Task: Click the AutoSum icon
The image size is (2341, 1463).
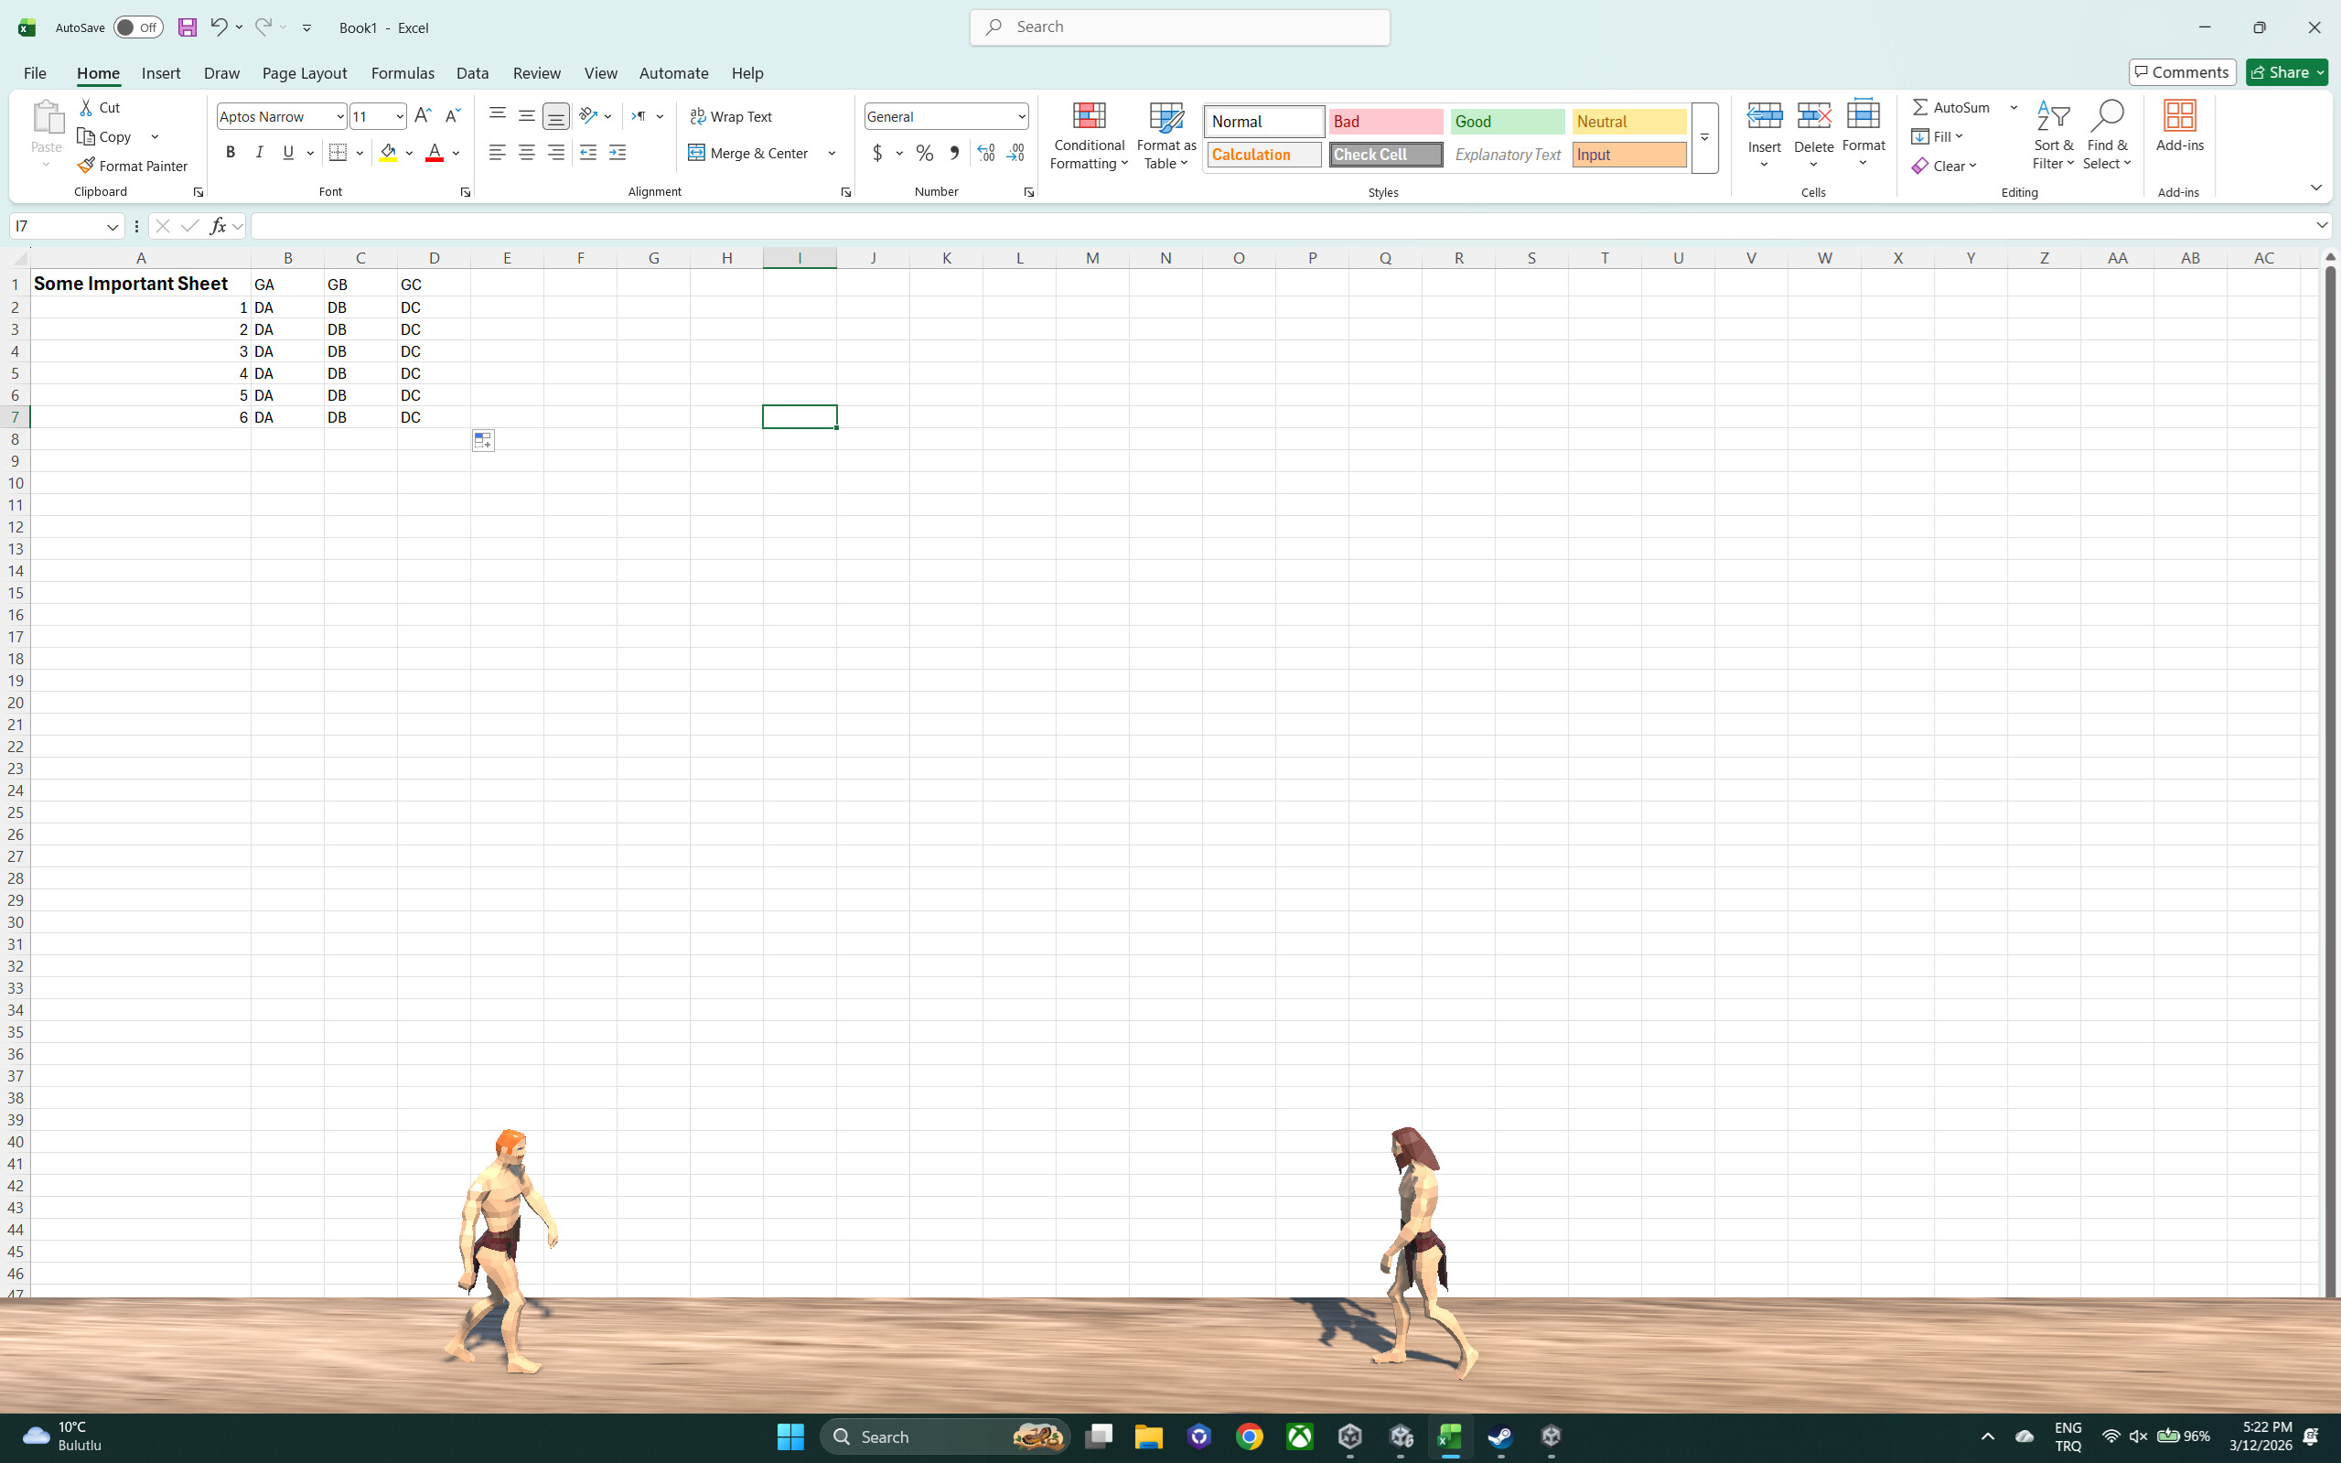Action: 1923,106
